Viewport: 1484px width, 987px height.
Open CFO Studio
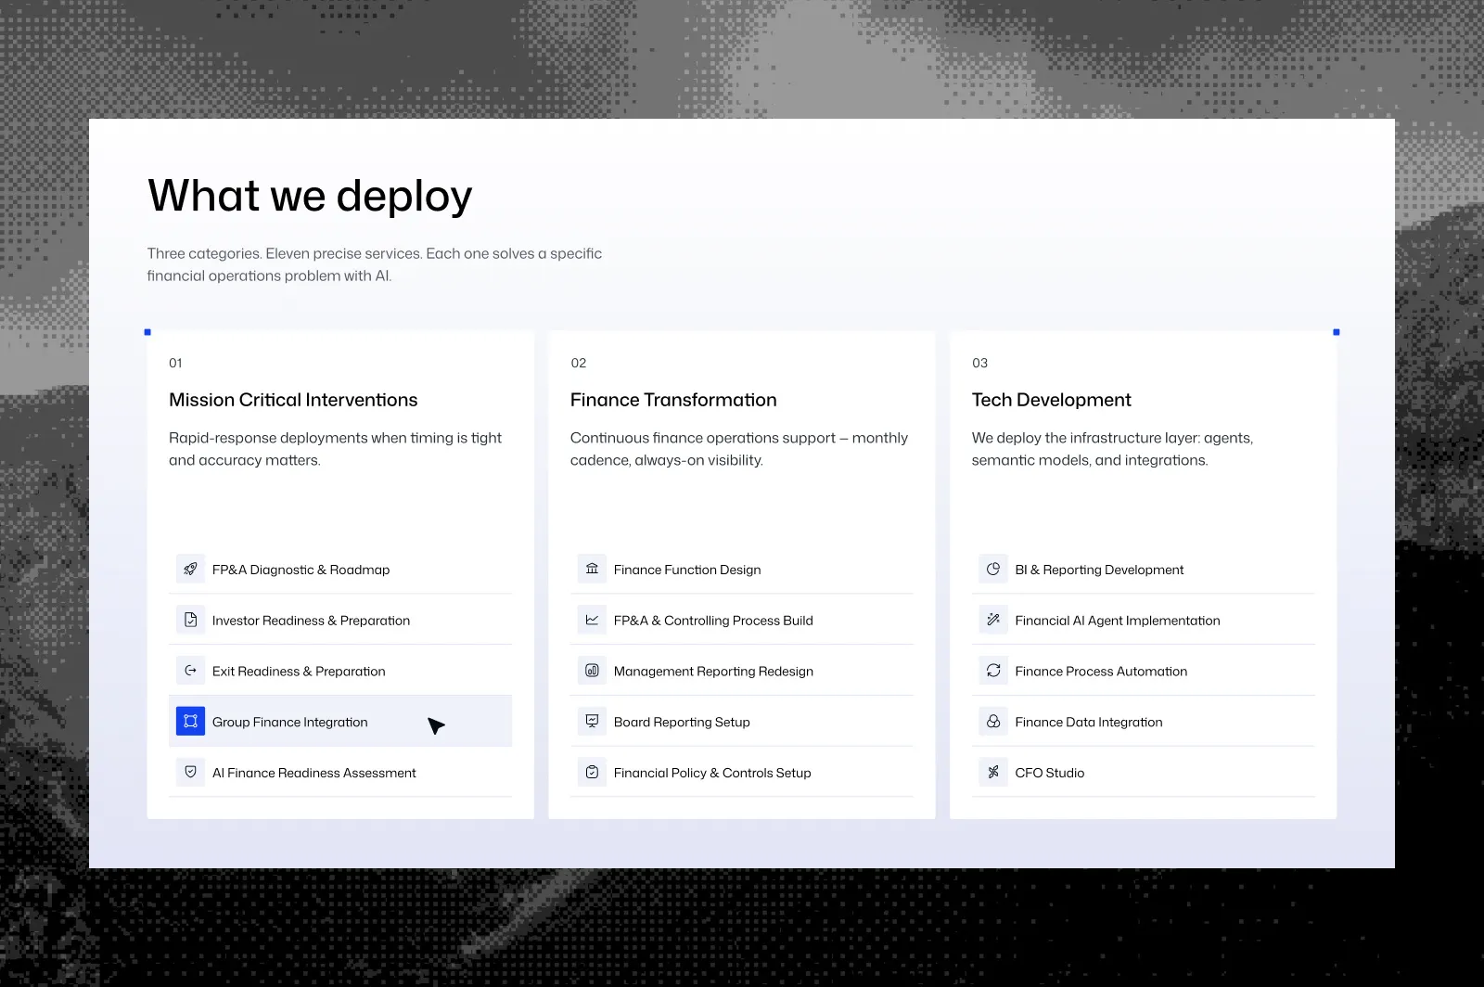[1144, 772]
